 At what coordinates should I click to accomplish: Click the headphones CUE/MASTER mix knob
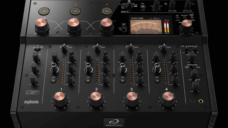tap(194, 74)
